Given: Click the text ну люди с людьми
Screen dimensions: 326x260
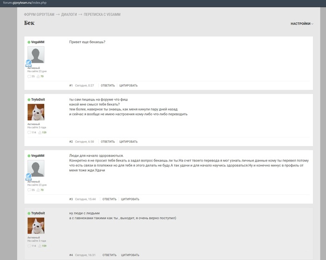Looking at the screenshot, I should [84, 213].
